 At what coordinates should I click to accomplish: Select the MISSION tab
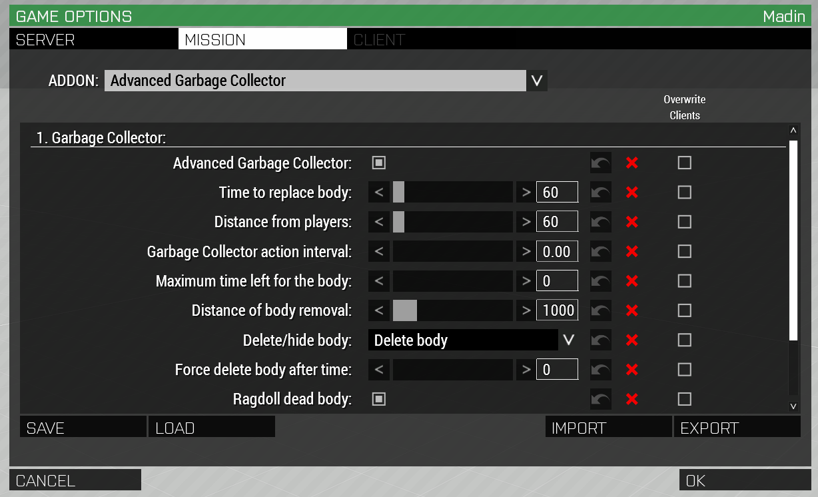262,40
